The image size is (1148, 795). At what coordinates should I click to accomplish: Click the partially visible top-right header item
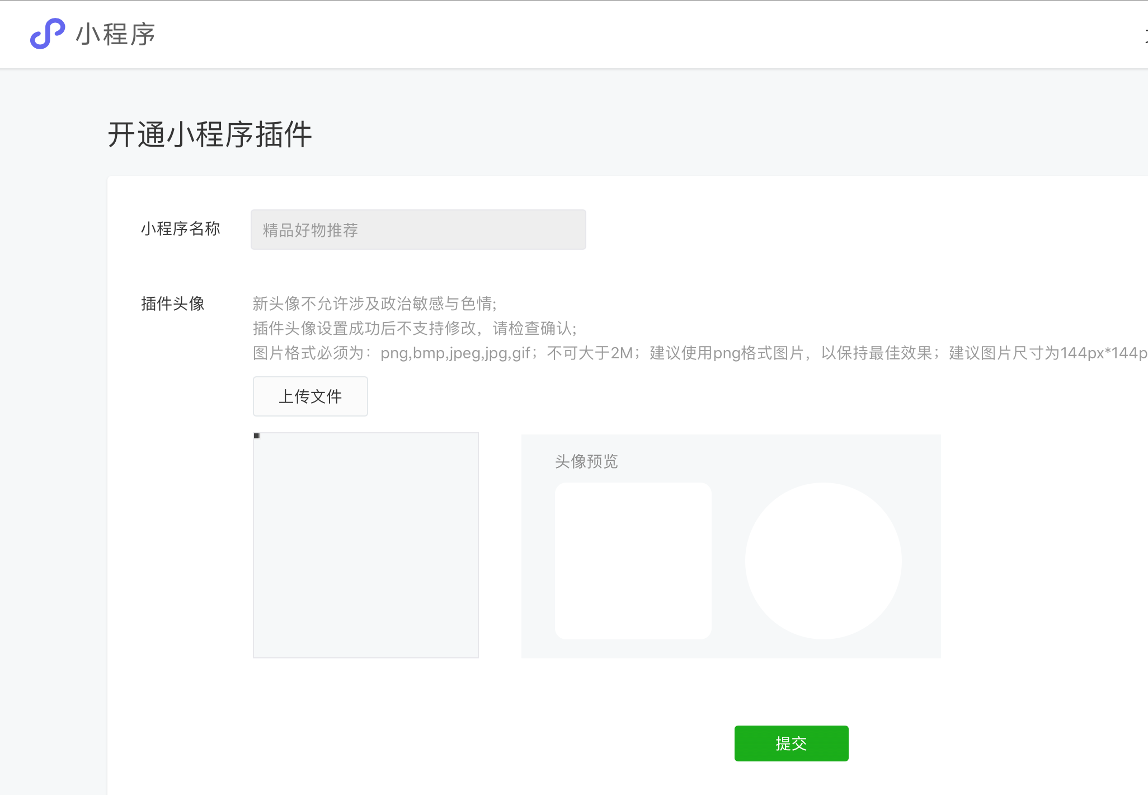(1145, 36)
